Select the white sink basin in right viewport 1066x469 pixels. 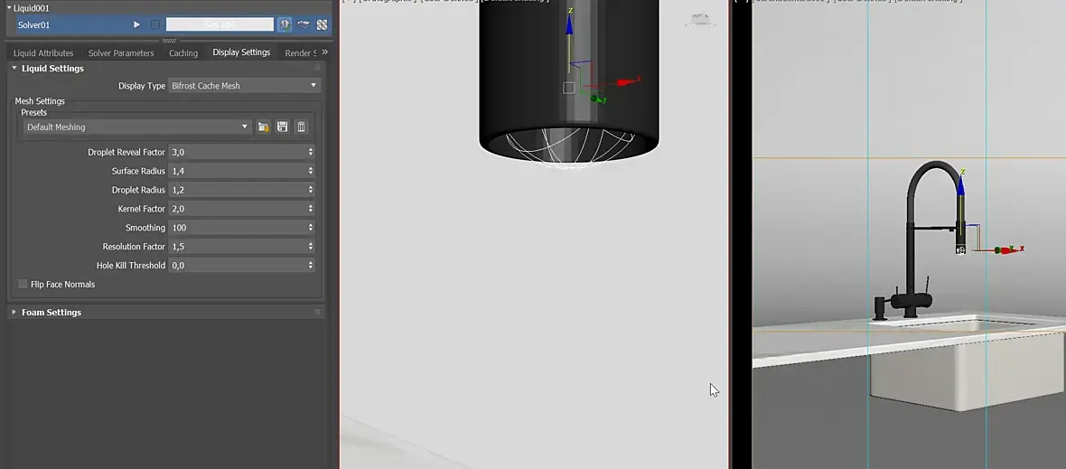968,372
